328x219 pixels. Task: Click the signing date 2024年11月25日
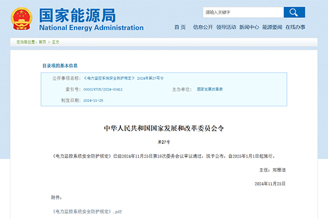point(270,184)
